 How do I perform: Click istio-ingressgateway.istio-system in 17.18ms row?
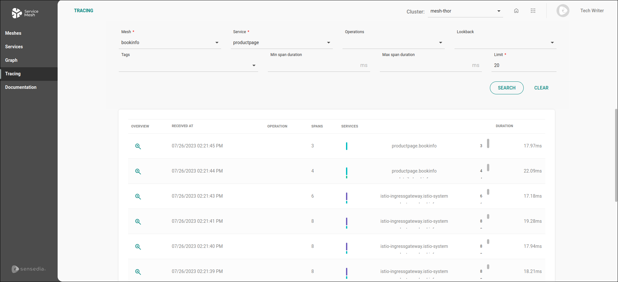[414, 196]
